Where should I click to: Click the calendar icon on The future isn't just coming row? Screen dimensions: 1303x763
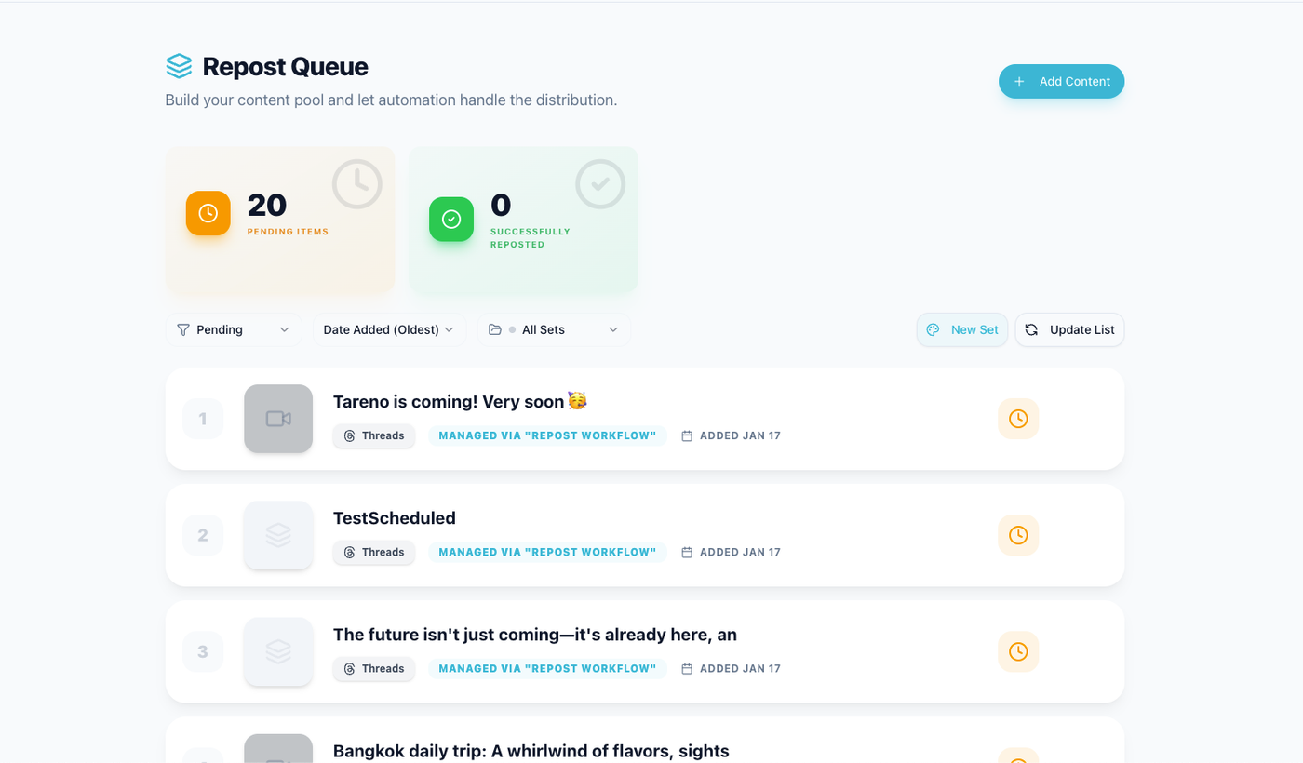[687, 668]
